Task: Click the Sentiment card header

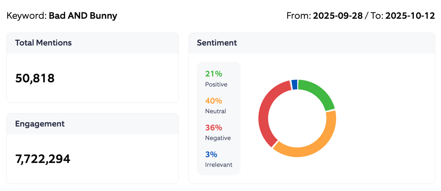Action: pyautogui.click(x=217, y=43)
